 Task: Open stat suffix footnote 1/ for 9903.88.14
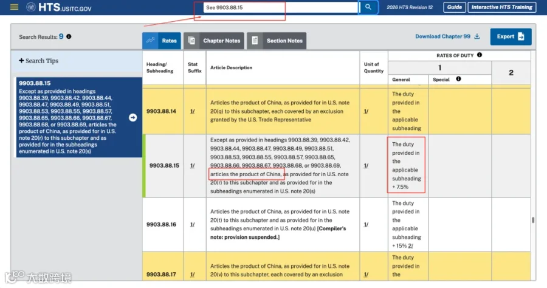pyautogui.click(x=192, y=111)
